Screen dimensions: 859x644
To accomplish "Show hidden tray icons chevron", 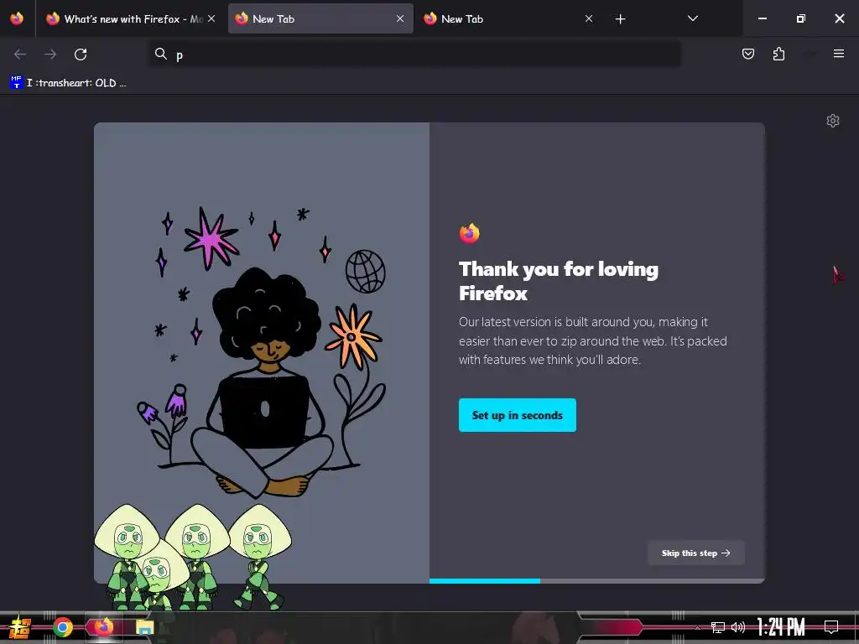I will (697, 627).
